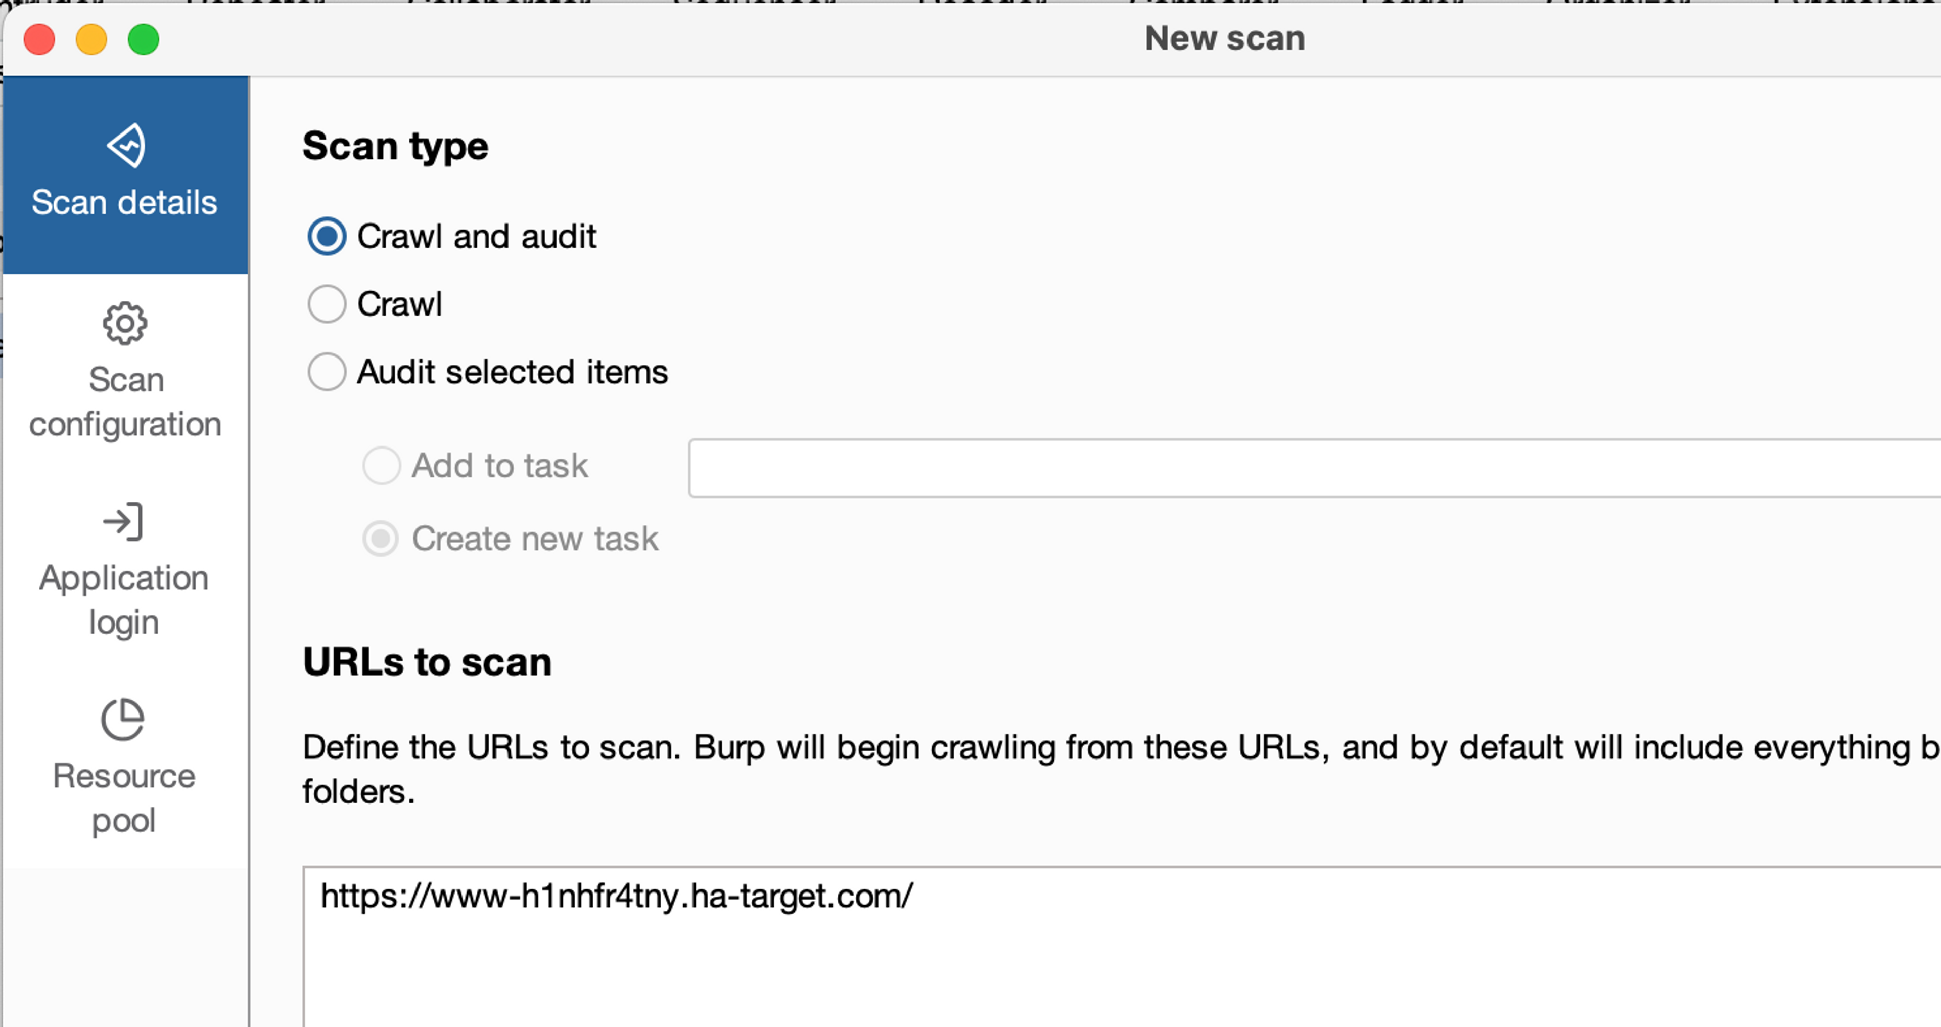Select the Resource pool pie-chart icon
The height and width of the screenshot is (1027, 1941).
[x=123, y=720]
